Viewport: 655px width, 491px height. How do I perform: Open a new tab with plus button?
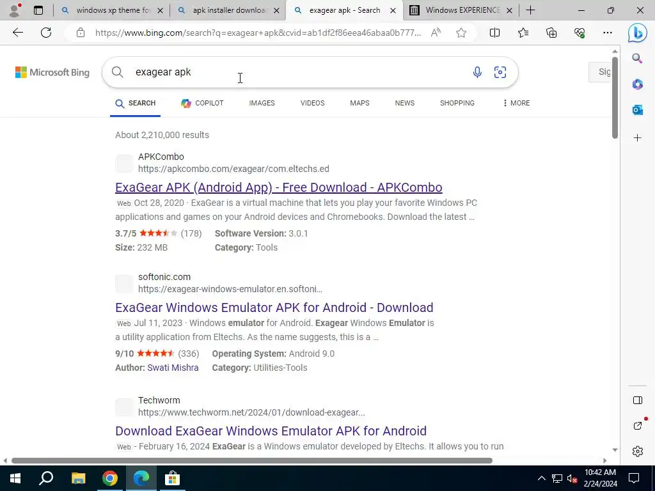(530, 10)
